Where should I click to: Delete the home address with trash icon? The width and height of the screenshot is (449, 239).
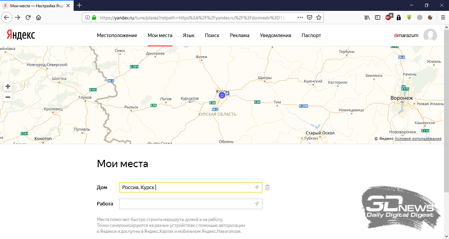[x=267, y=187]
